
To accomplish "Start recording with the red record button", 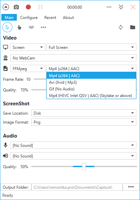I will pos(28,7).
